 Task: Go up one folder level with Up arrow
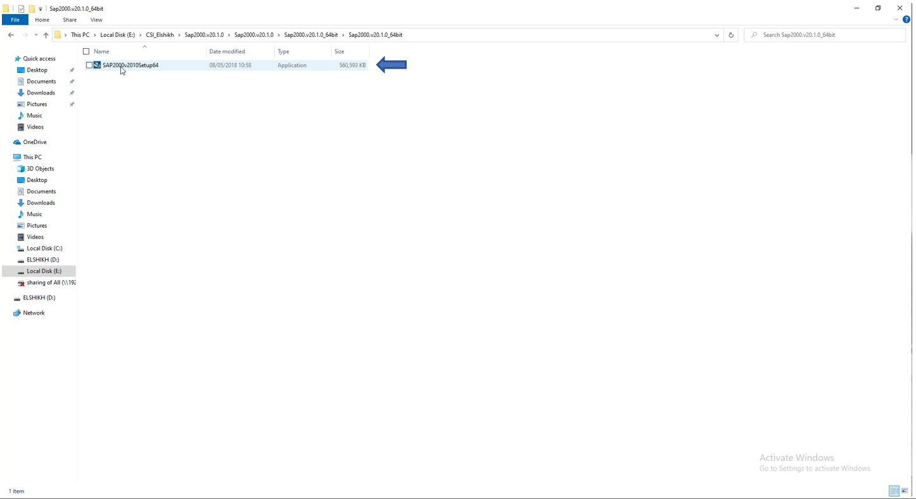pos(46,35)
